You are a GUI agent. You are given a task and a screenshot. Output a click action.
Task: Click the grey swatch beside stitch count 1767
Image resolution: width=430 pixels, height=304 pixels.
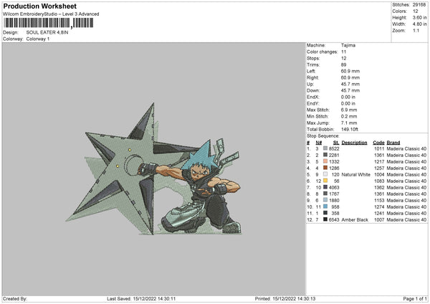pyautogui.click(x=325, y=194)
